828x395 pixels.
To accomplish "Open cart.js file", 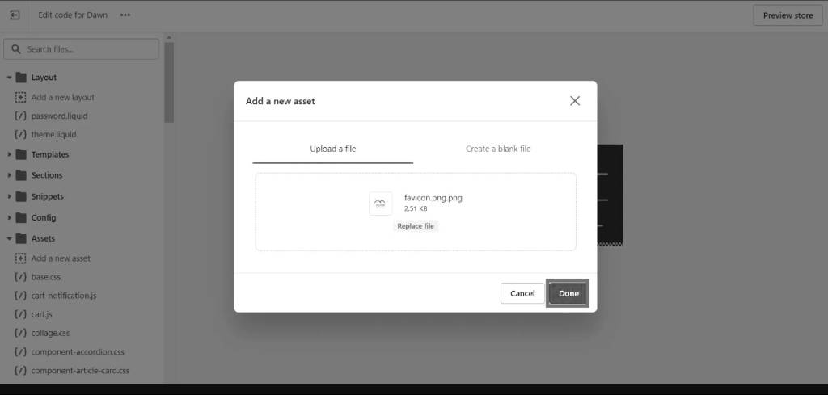I will pos(42,314).
